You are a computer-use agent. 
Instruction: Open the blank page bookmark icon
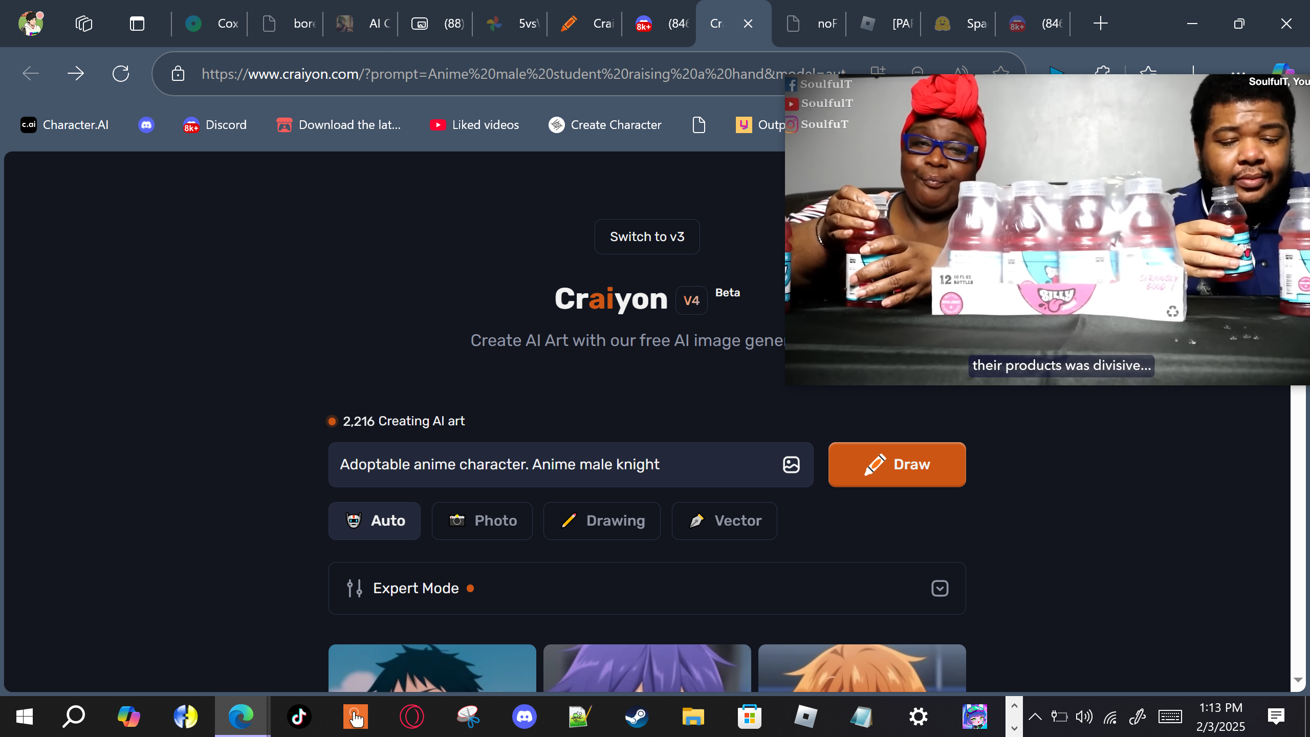pyautogui.click(x=699, y=125)
